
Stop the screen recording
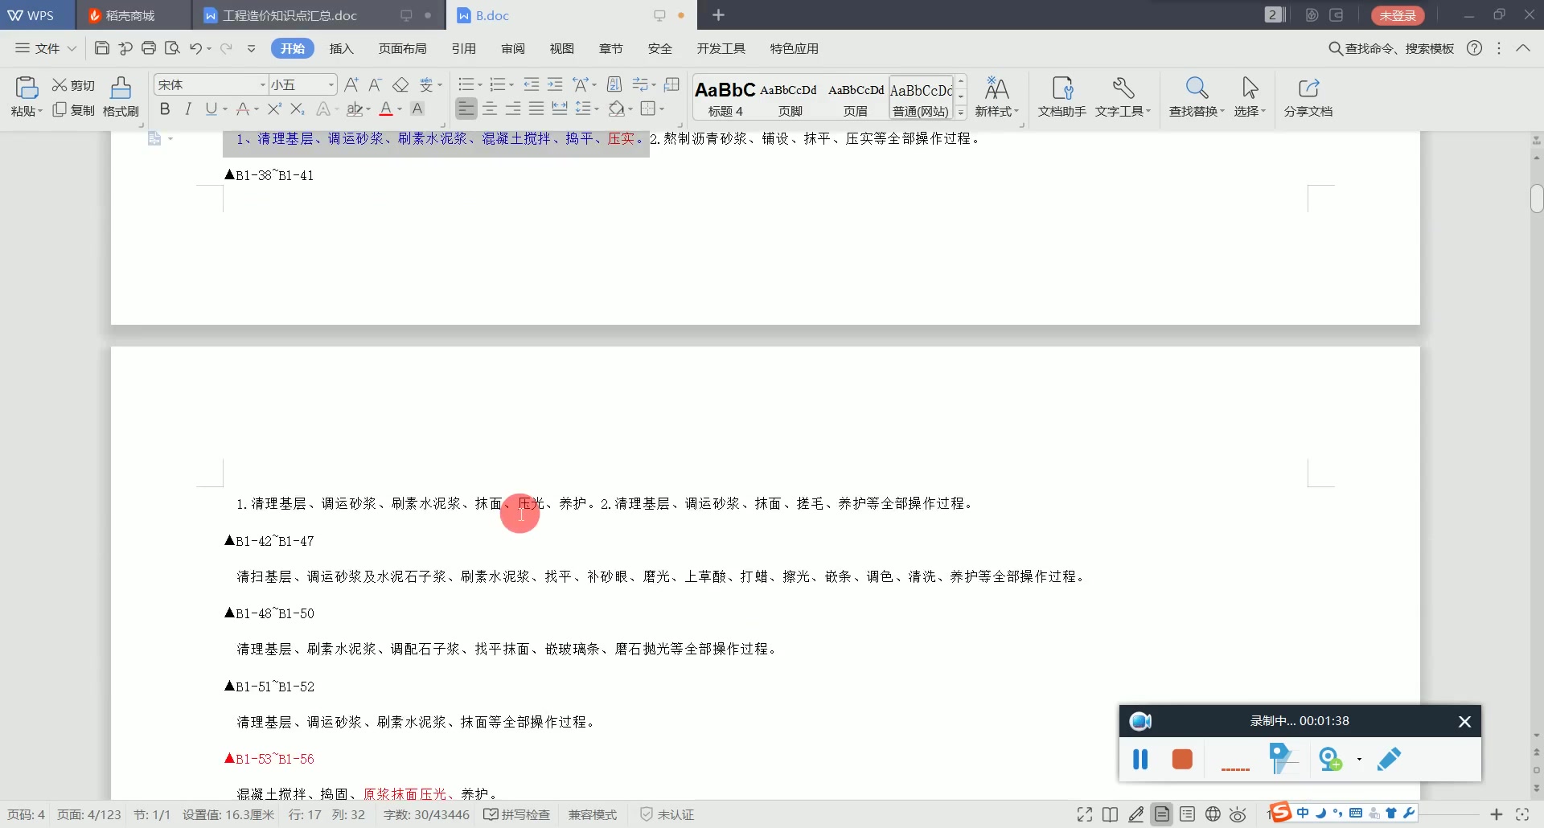pyautogui.click(x=1182, y=759)
